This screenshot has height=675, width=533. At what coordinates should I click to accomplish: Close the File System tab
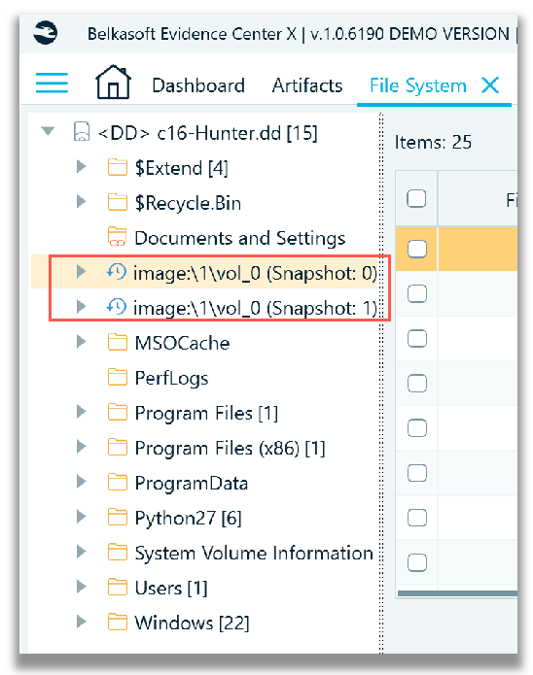tap(490, 85)
